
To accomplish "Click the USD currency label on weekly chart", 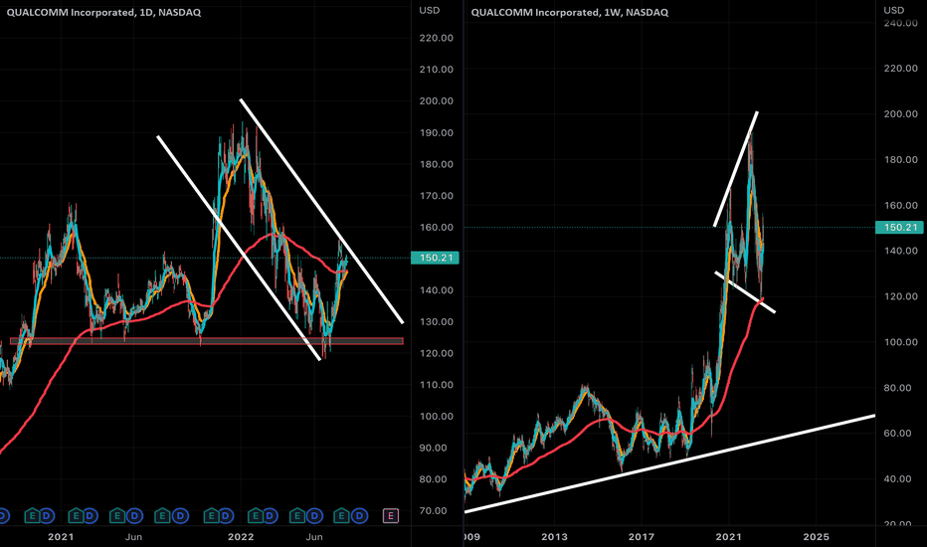I will (x=893, y=10).
